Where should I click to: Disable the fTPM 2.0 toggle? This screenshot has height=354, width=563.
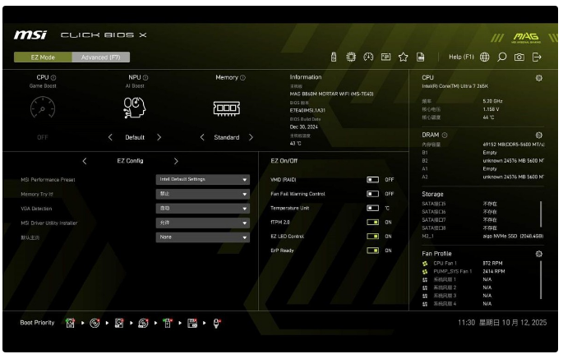(x=372, y=222)
